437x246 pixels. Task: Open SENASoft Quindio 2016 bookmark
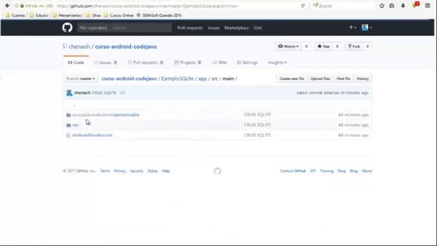coord(159,15)
